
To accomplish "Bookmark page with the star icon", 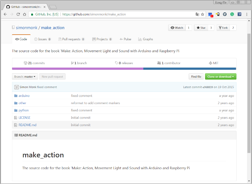I will point(203,14).
